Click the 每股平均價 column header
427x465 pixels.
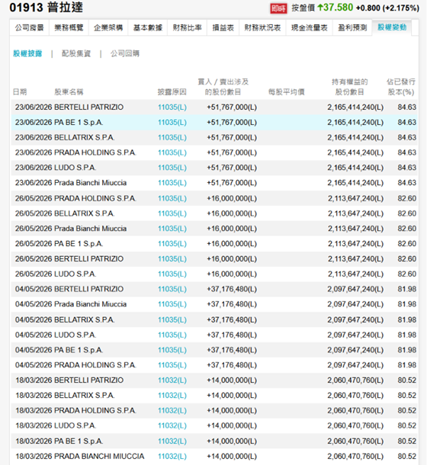pos(287,92)
